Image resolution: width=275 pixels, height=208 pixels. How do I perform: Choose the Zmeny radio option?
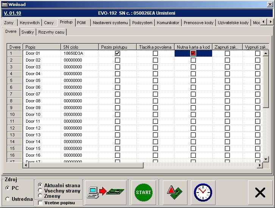pyautogui.click(x=40, y=196)
